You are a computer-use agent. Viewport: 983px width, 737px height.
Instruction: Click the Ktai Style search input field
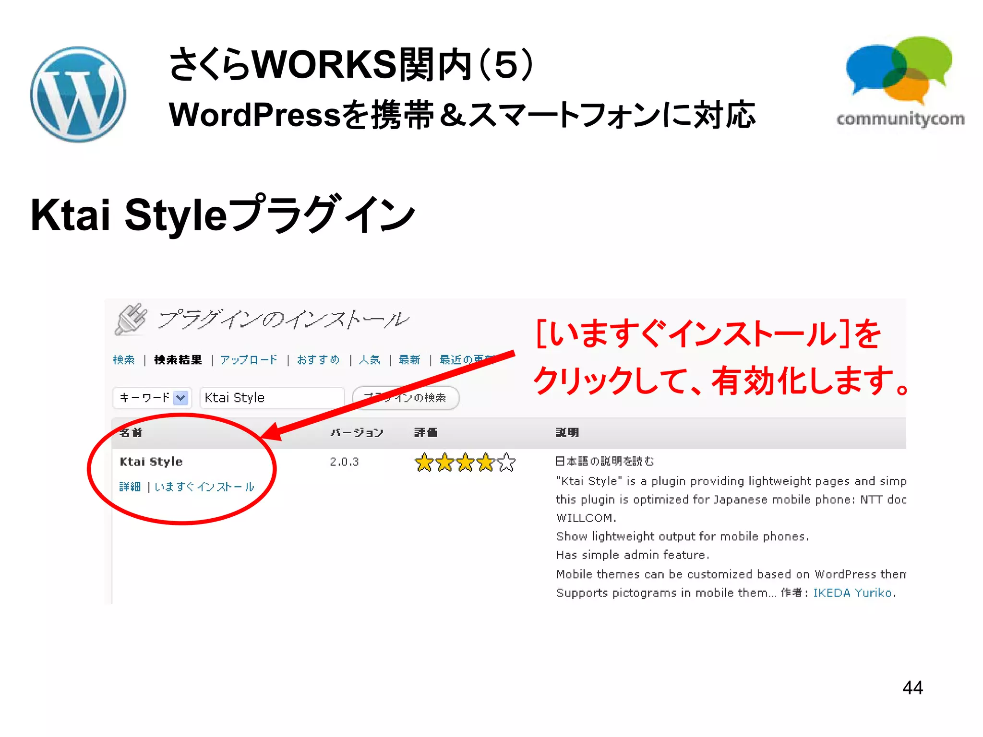[x=272, y=398]
